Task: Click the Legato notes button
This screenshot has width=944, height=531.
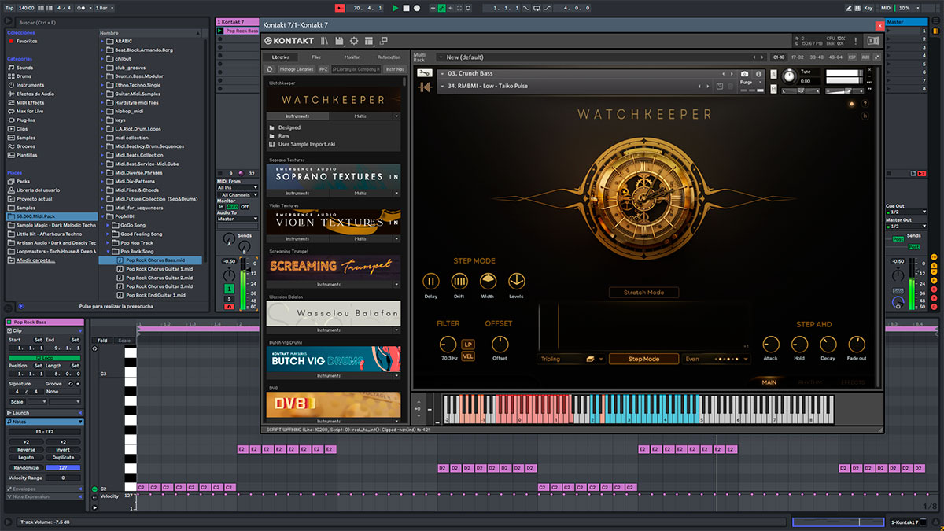Action: click(x=26, y=457)
